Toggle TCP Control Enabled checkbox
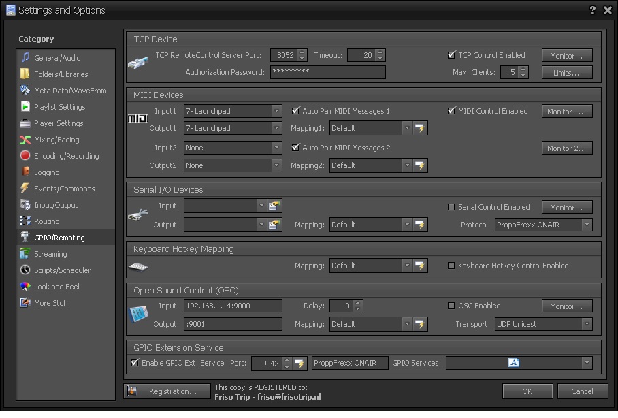 coord(451,55)
